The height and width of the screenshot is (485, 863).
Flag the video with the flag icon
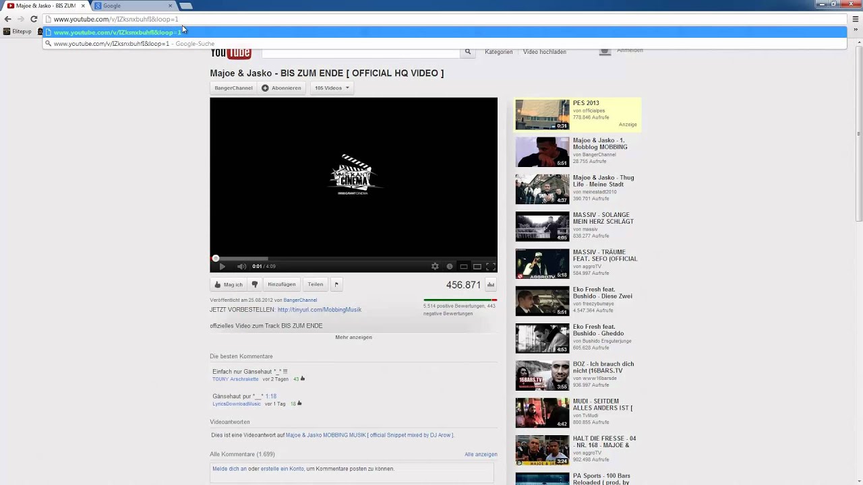pyautogui.click(x=336, y=284)
